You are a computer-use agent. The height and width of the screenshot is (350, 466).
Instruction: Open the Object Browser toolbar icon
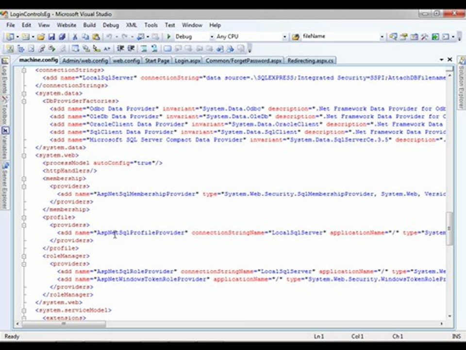coord(414,36)
